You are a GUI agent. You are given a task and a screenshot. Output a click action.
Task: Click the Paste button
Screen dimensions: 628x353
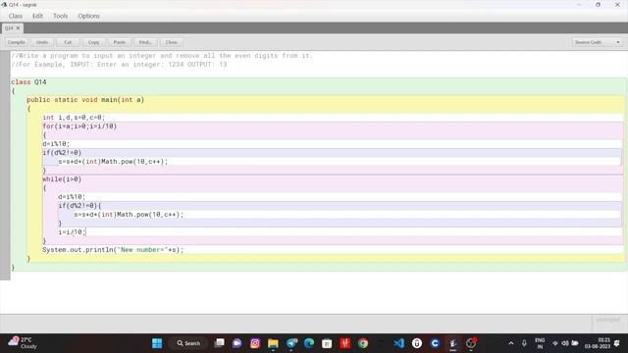coord(120,42)
